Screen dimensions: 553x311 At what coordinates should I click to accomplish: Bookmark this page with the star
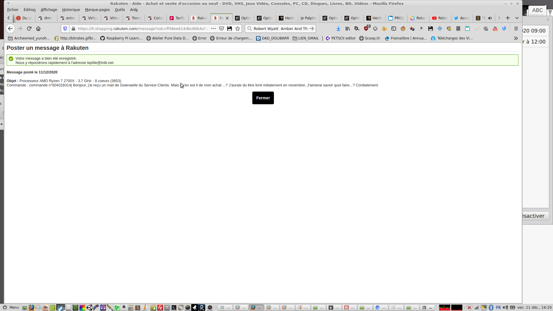coord(238,29)
